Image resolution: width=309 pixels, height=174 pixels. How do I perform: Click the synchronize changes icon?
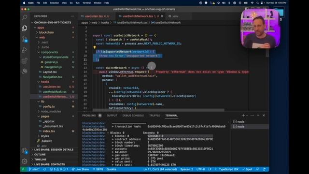pyautogui.click(x=45, y=169)
